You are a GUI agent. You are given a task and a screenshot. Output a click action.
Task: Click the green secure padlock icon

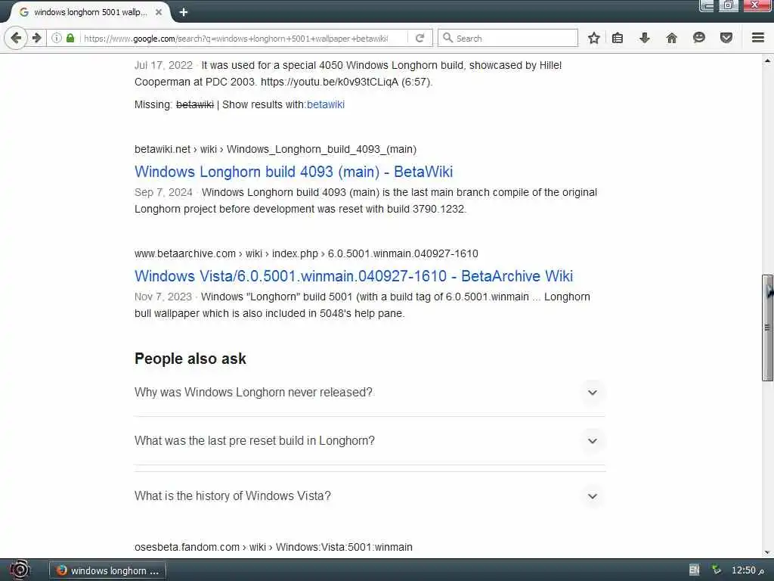point(70,38)
